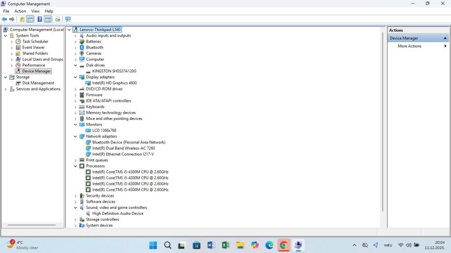The image size is (451, 253).
Task: Show hidden system tray icons
Action: point(354,245)
